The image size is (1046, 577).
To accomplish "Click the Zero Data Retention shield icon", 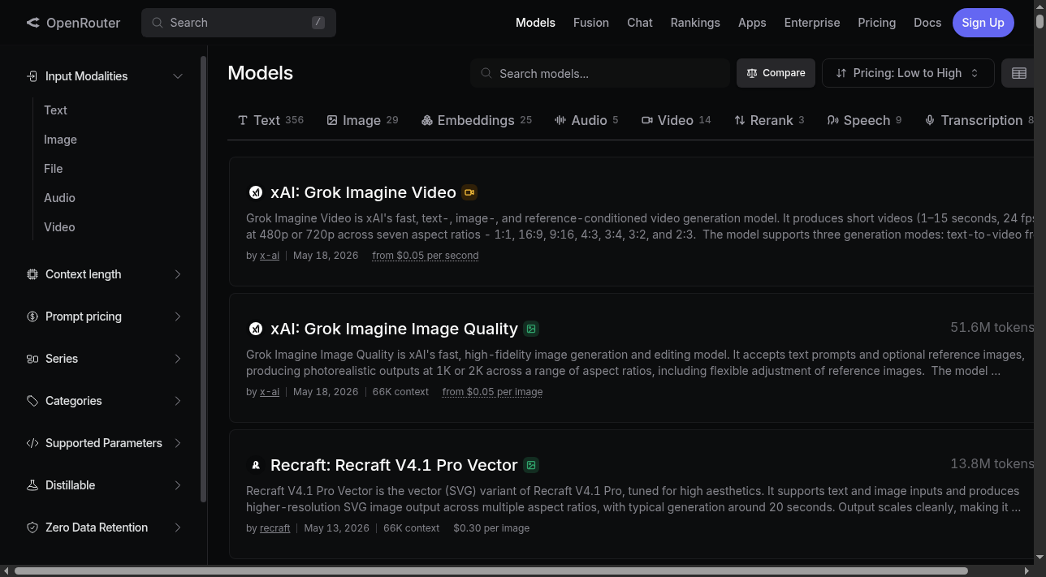I will [x=32, y=527].
